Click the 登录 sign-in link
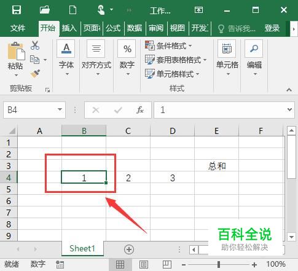The width and height of the screenshot is (298, 271). [272, 28]
